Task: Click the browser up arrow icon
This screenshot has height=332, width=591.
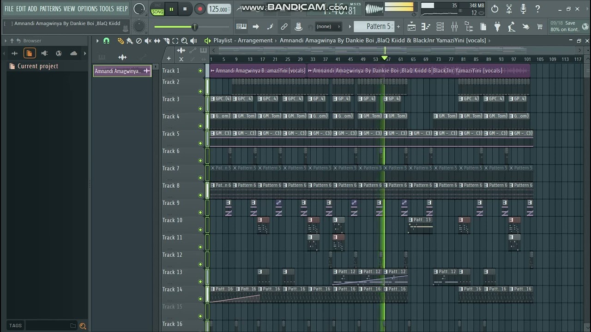Action: pos(12,41)
